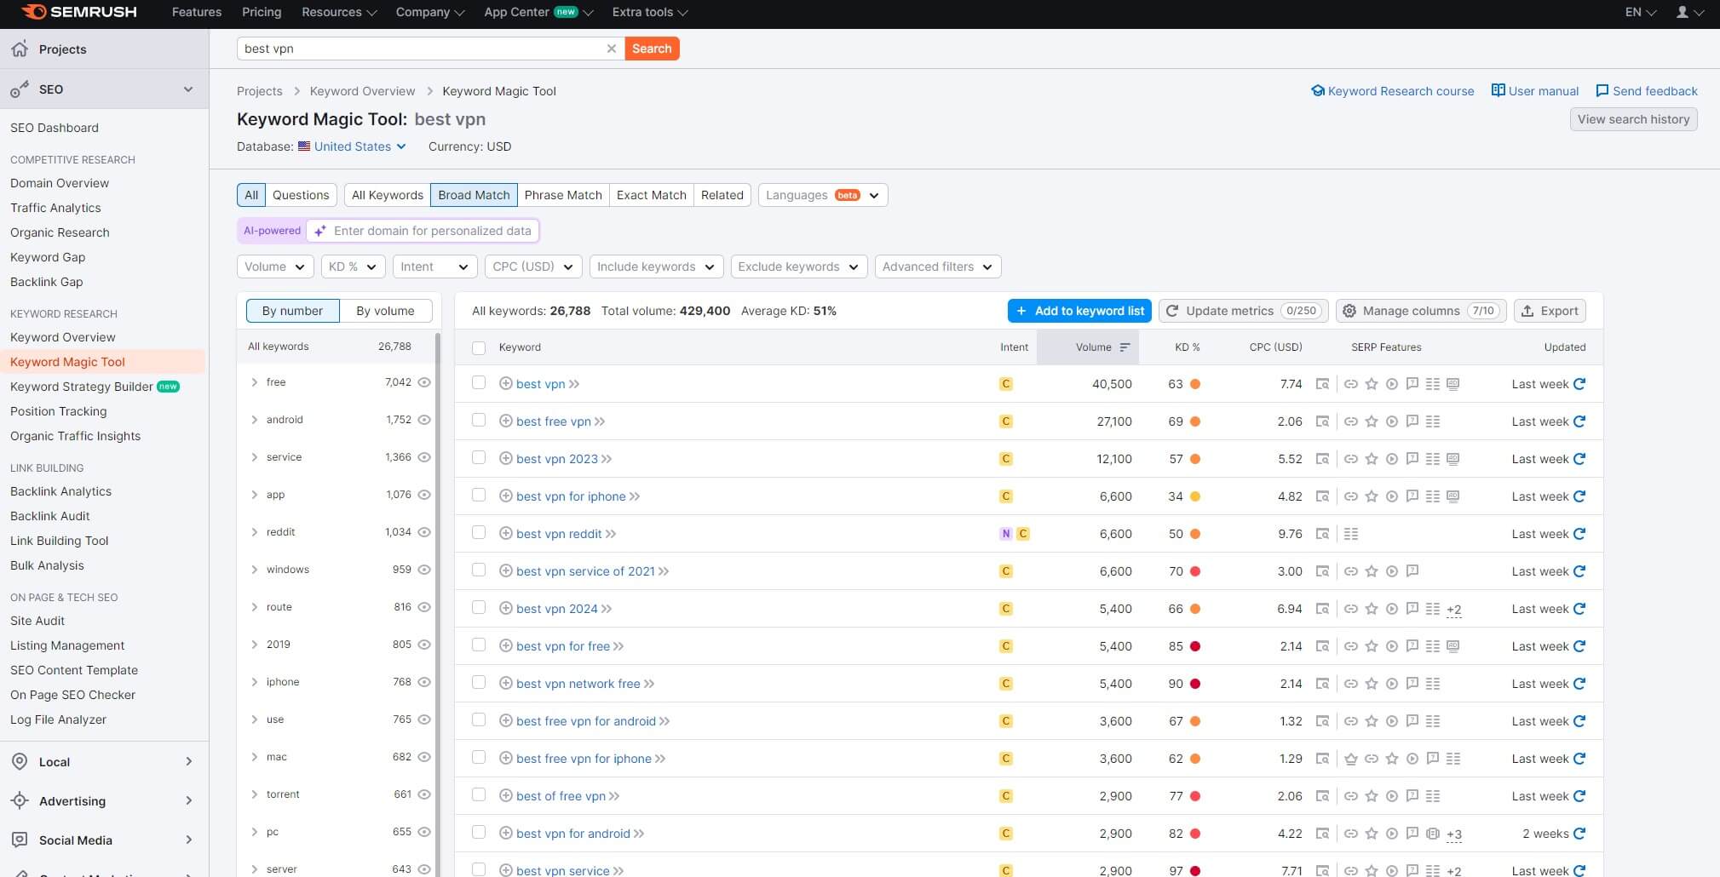1720x877 pixels.
Task: Open +2 more SERP features for best vpn 2024
Action: 1454,610
